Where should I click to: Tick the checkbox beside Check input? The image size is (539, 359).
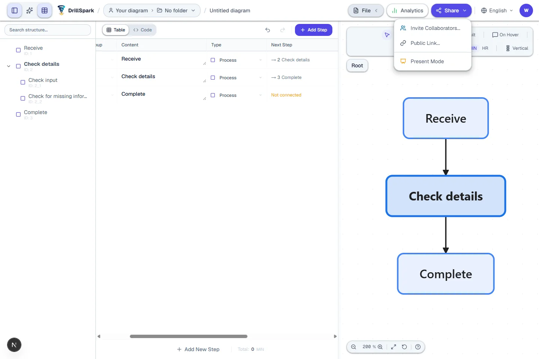tap(23, 82)
